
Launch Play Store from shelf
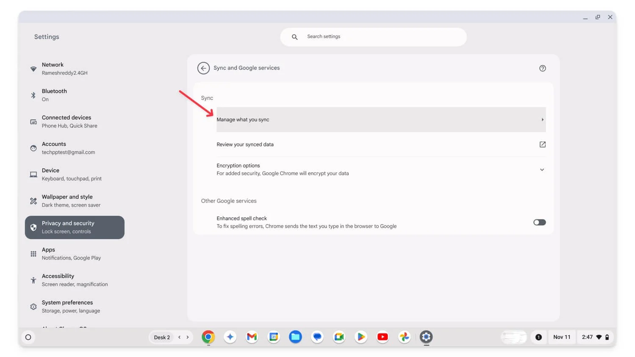tap(361, 337)
